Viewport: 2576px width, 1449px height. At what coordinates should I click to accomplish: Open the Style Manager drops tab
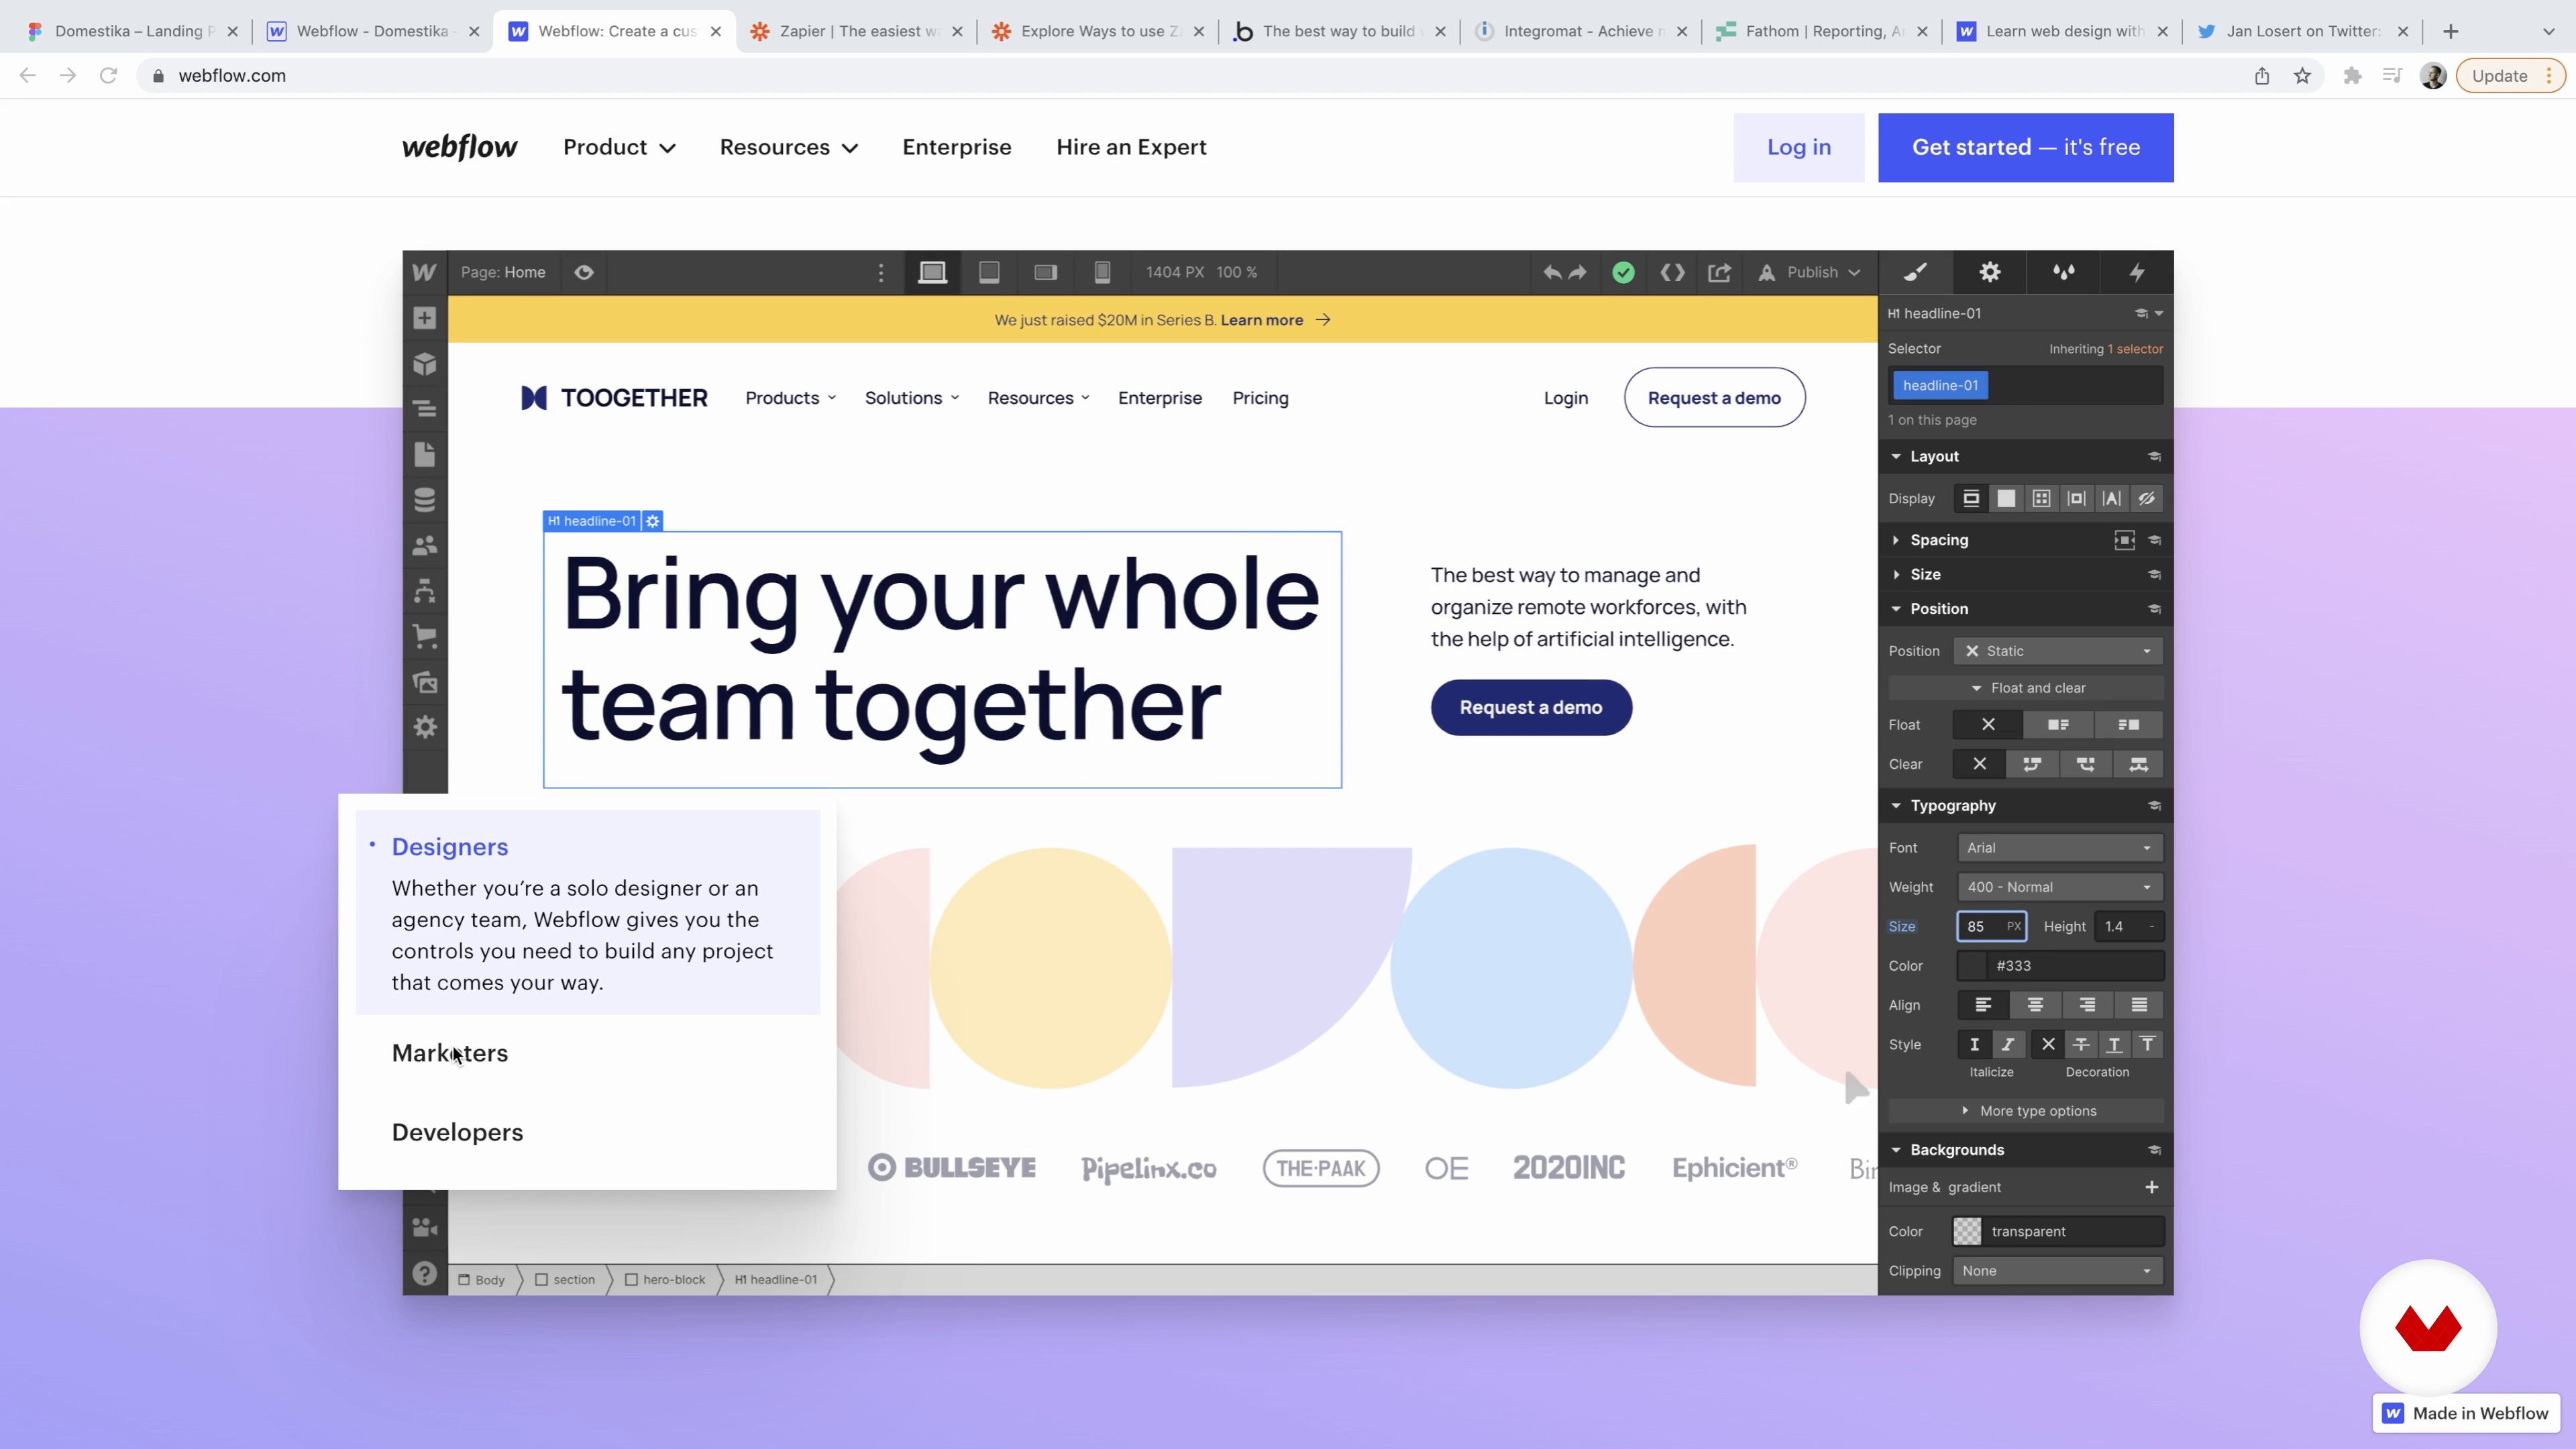coord(2063,272)
